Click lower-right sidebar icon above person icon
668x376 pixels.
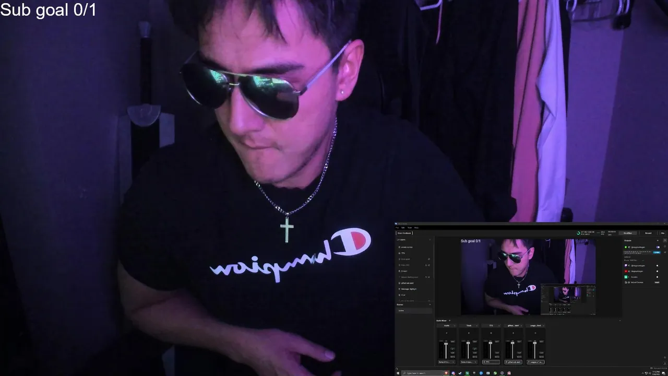(665, 357)
